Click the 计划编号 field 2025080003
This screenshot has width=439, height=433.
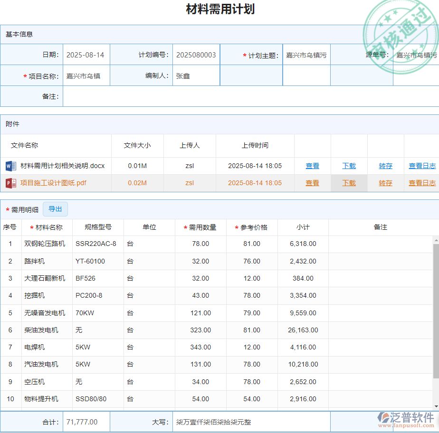coord(196,55)
